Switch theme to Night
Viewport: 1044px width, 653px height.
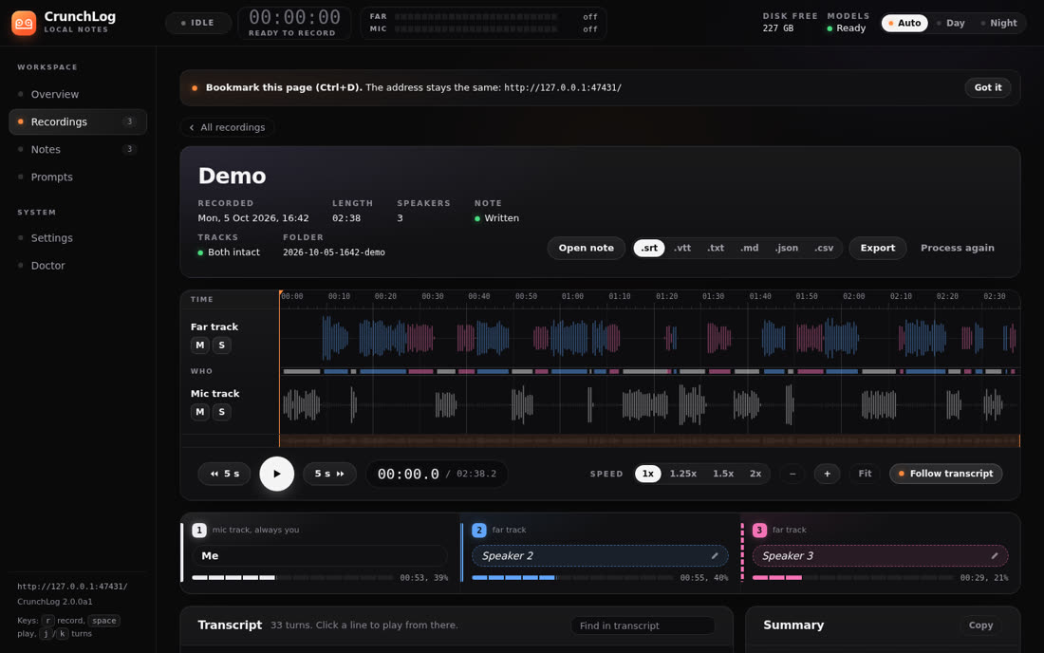[x=997, y=24]
